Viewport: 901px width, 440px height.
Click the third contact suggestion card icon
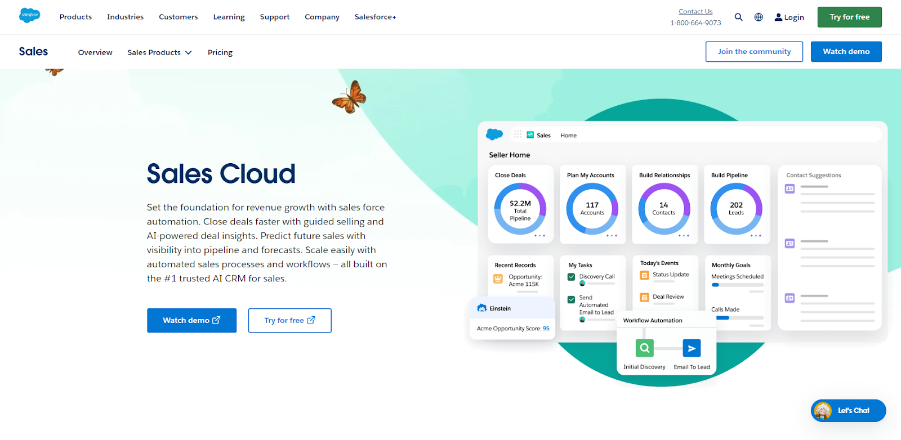click(790, 298)
